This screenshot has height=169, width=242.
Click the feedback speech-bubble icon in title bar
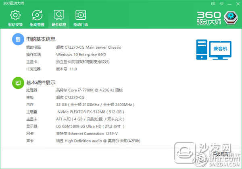(213, 4)
